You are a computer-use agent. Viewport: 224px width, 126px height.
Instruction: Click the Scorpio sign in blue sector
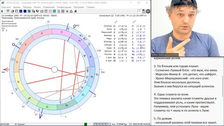click(x=92, y=77)
